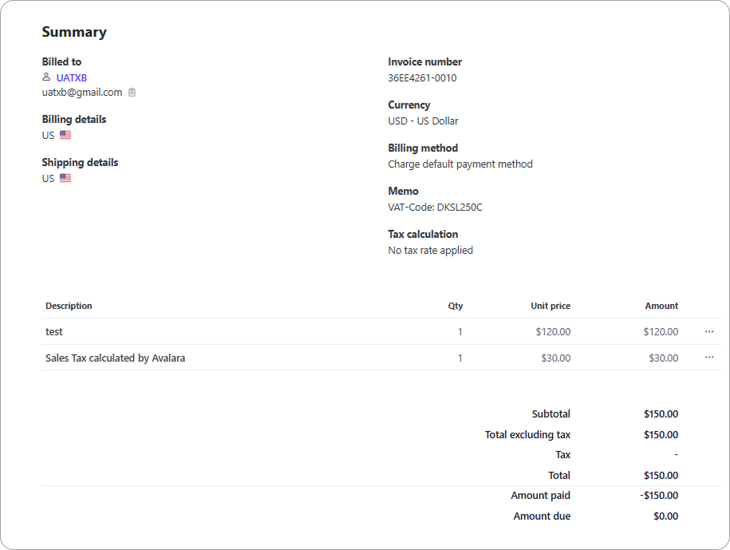
Task: Open the UATXB customer link
Action: [x=72, y=77]
